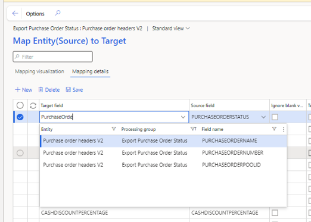Open the lookup grid options ellipsis
This screenshot has height=222, width=311.
284,129
